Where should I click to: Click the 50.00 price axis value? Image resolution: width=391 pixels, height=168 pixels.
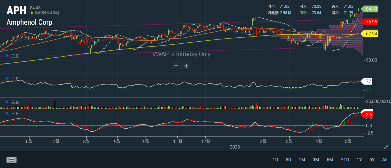(x=372, y=60)
